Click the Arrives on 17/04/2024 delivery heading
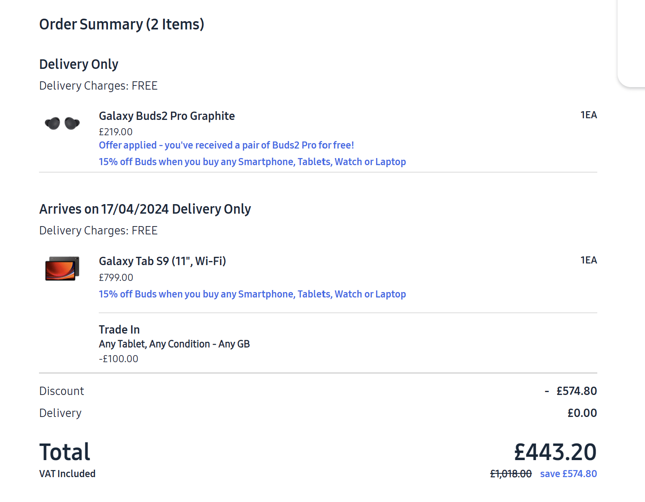The image size is (645, 502). (145, 209)
